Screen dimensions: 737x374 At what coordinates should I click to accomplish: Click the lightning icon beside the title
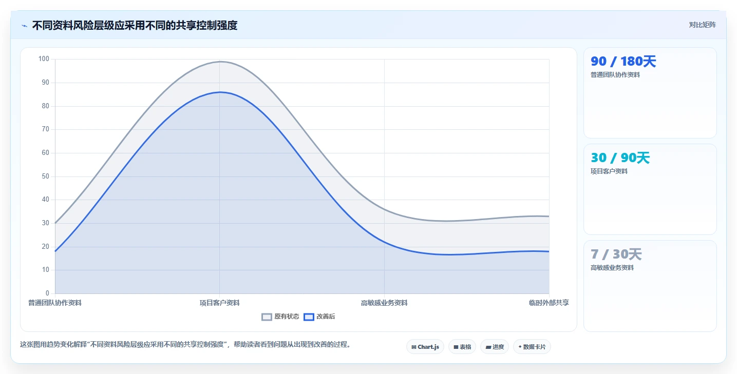24,25
